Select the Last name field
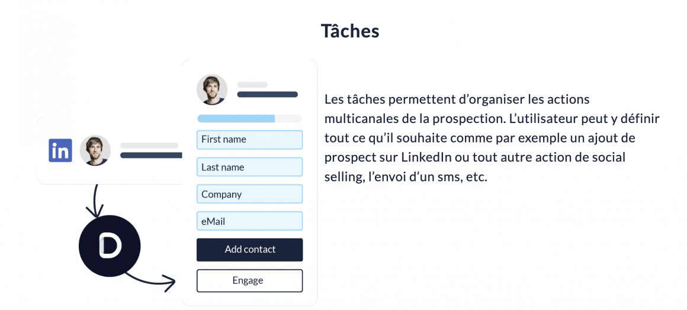 tap(249, 167)
